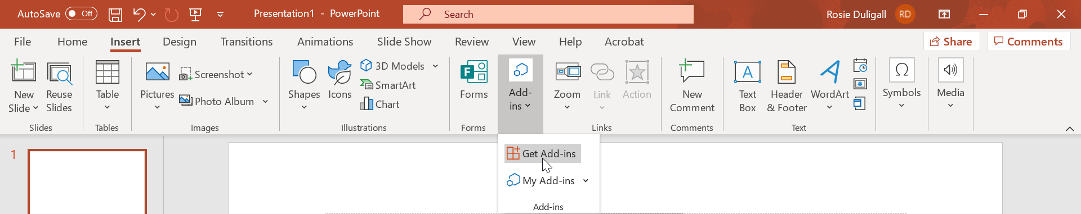This screenshot has width=1081, height=214.
Task: Open the Reuse Slides pane
Action: coord(59,86)
